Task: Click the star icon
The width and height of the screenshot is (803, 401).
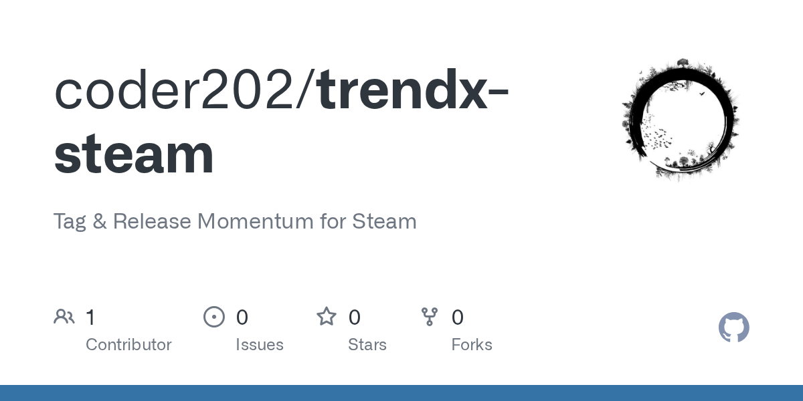Action: pyautogui.click(x=327, y=317)
